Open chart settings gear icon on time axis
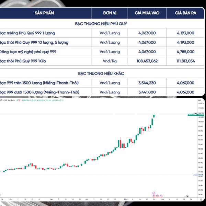Image resolution: width=206 pixels, height=206 pixels. [201, 199]
